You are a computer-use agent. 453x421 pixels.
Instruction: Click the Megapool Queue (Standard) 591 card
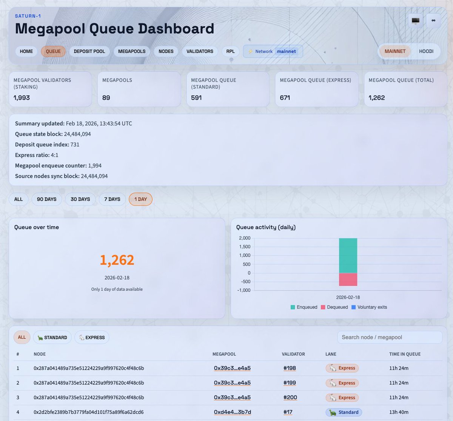(x=228, y=89)
